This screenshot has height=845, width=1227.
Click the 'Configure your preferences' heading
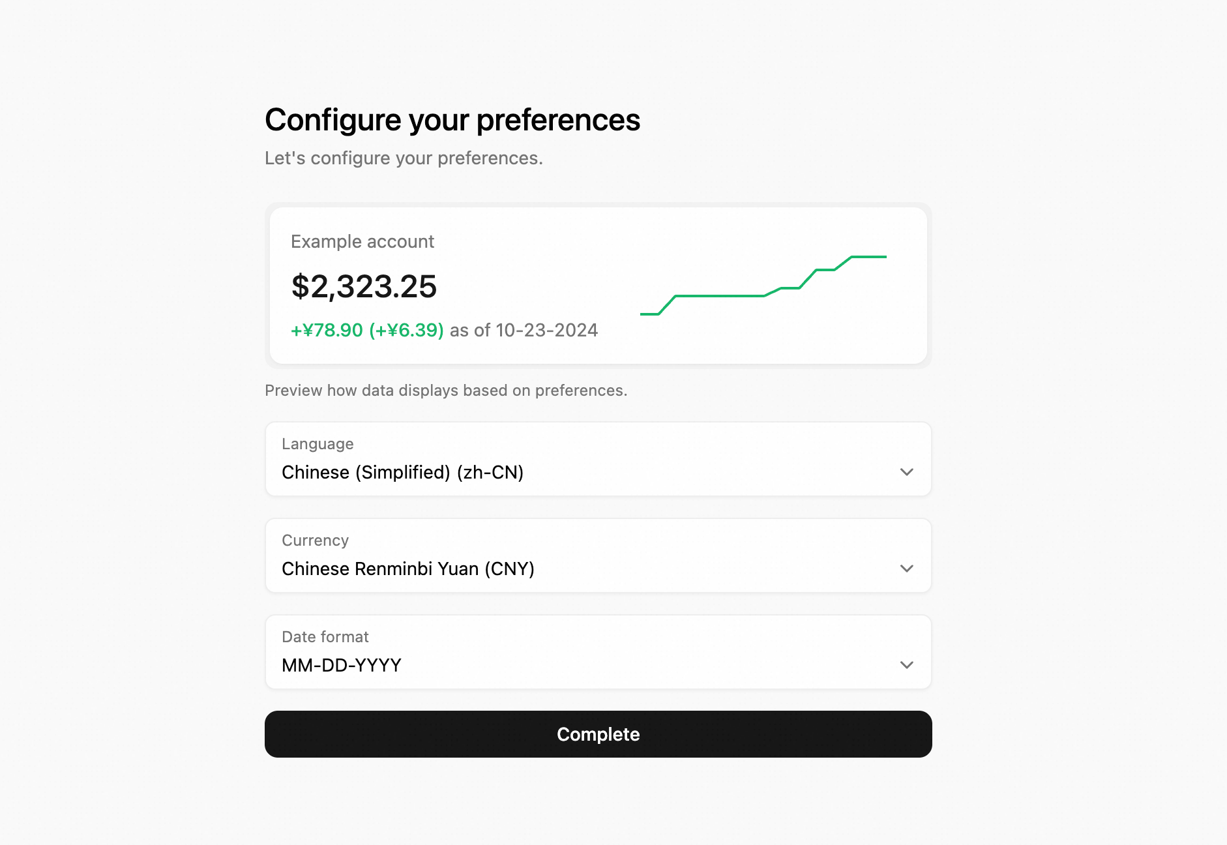click(452, 120)
